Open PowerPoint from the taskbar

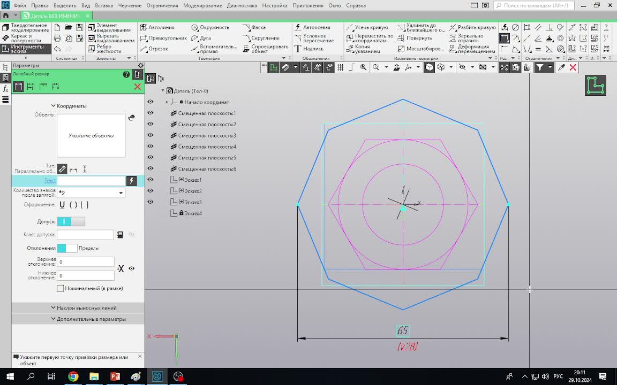click(115, 376)
